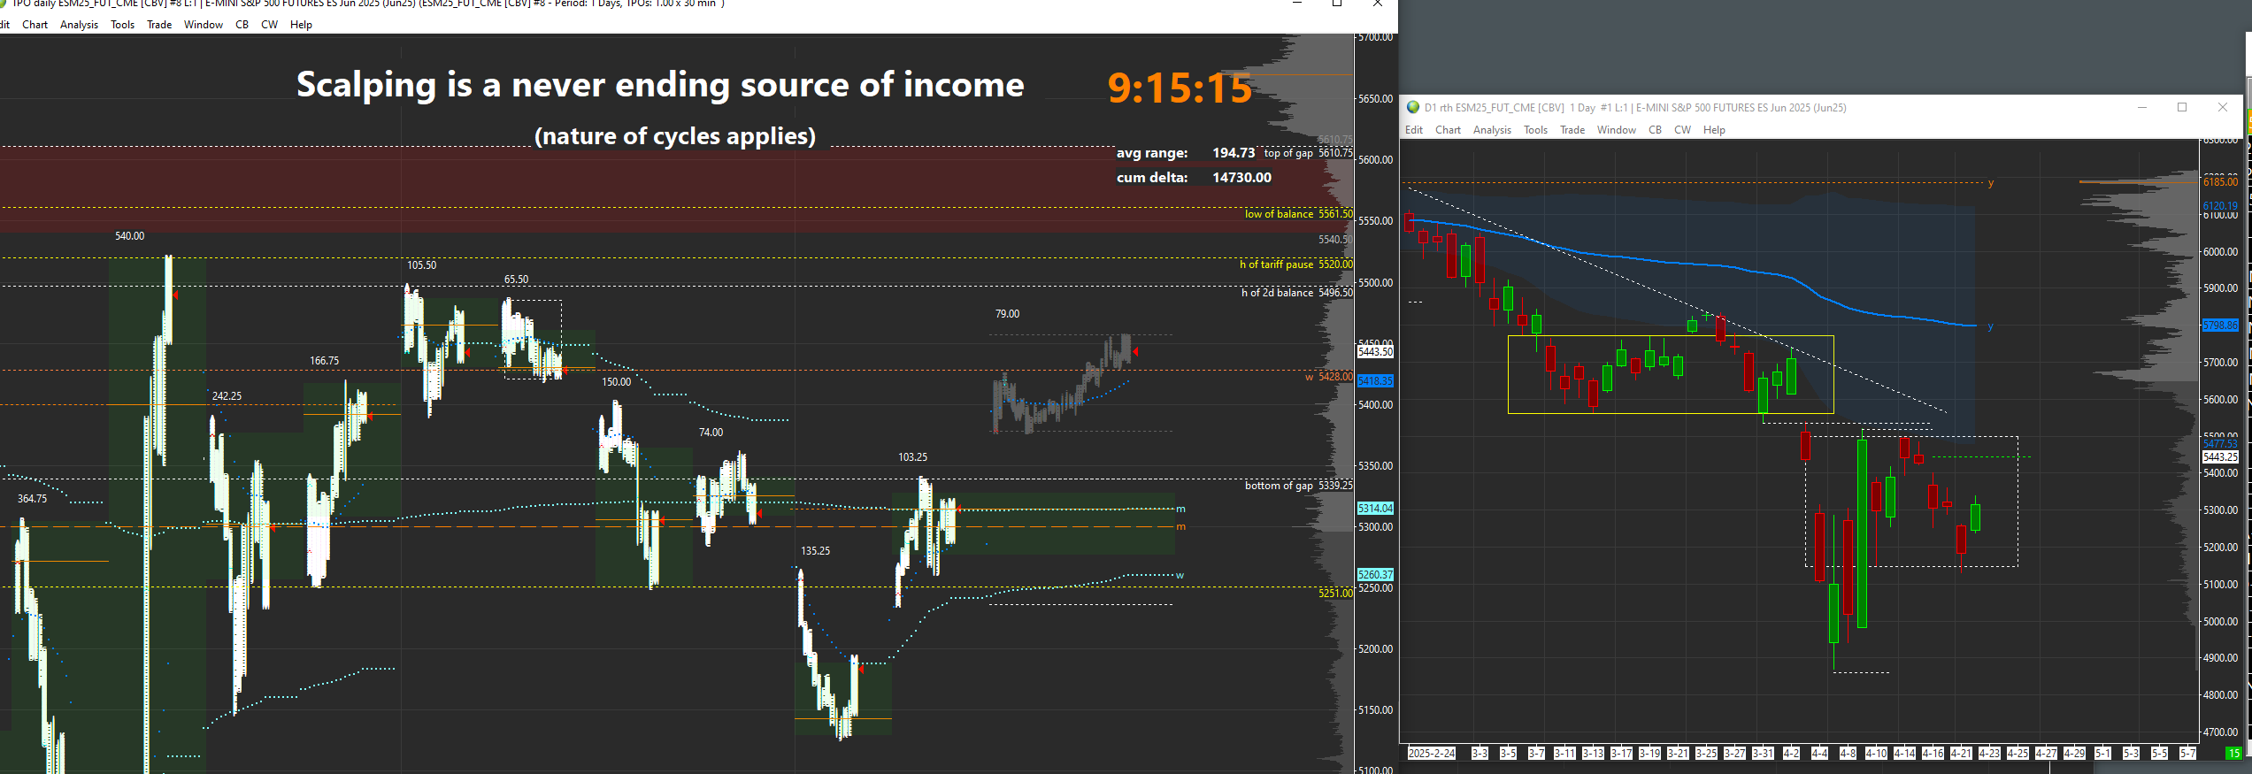Close the D1 rth chart window
2252x774 pixels.
click(2223, 107)
